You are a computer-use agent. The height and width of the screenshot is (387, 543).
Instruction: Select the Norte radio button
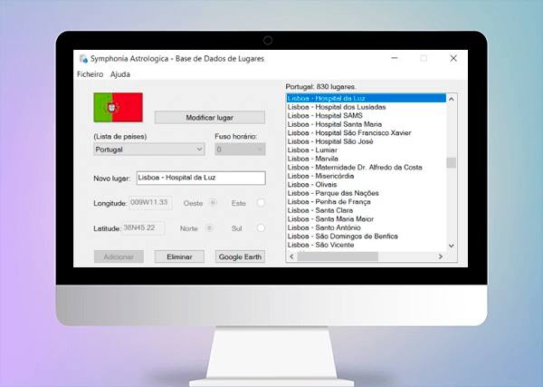[x=209, y=227]
